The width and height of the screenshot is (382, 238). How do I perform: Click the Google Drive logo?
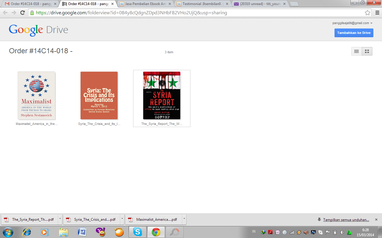[x=38, y=30]
